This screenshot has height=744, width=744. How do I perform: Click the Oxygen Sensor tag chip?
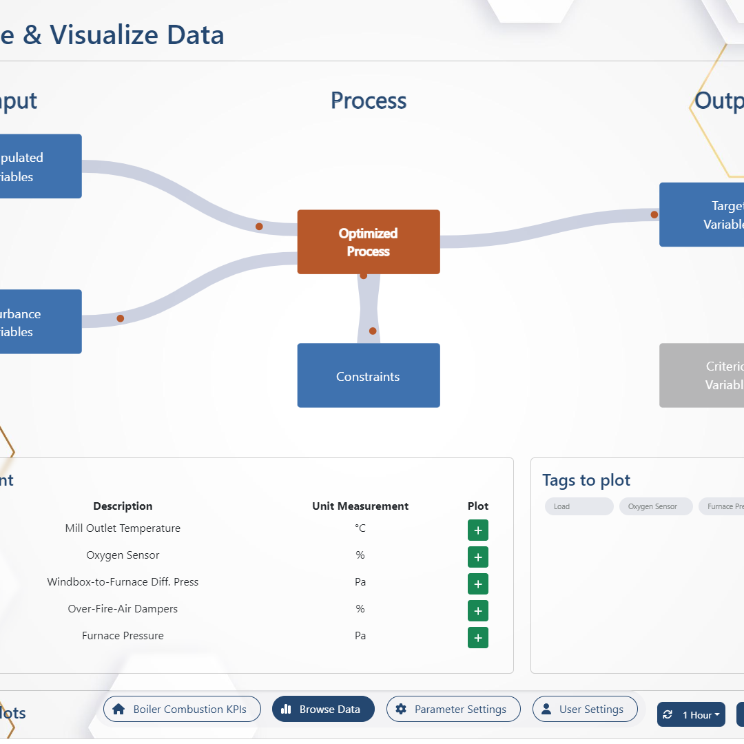[652, 506]
